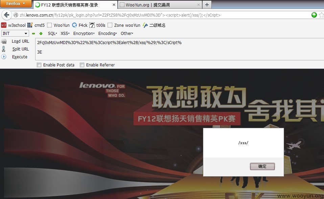Click inside the HackBar URL text area
The height and width of the screenshot is (199, 324).
[179, 49]
